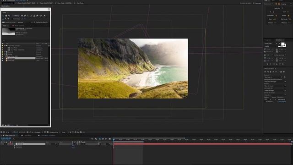Select the Rotation tool
The image size is (293, 165).
tap(13, 16)
